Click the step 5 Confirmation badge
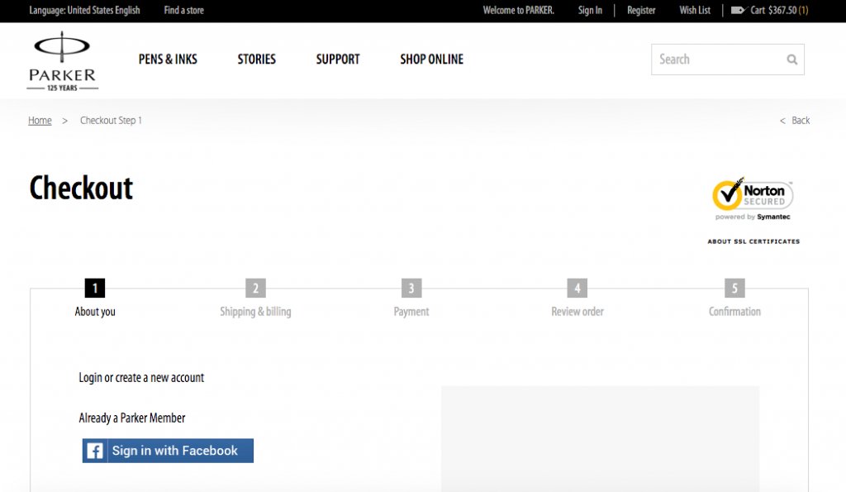The height and width of the screenshot is (492, 846). [x=734, y=288]
